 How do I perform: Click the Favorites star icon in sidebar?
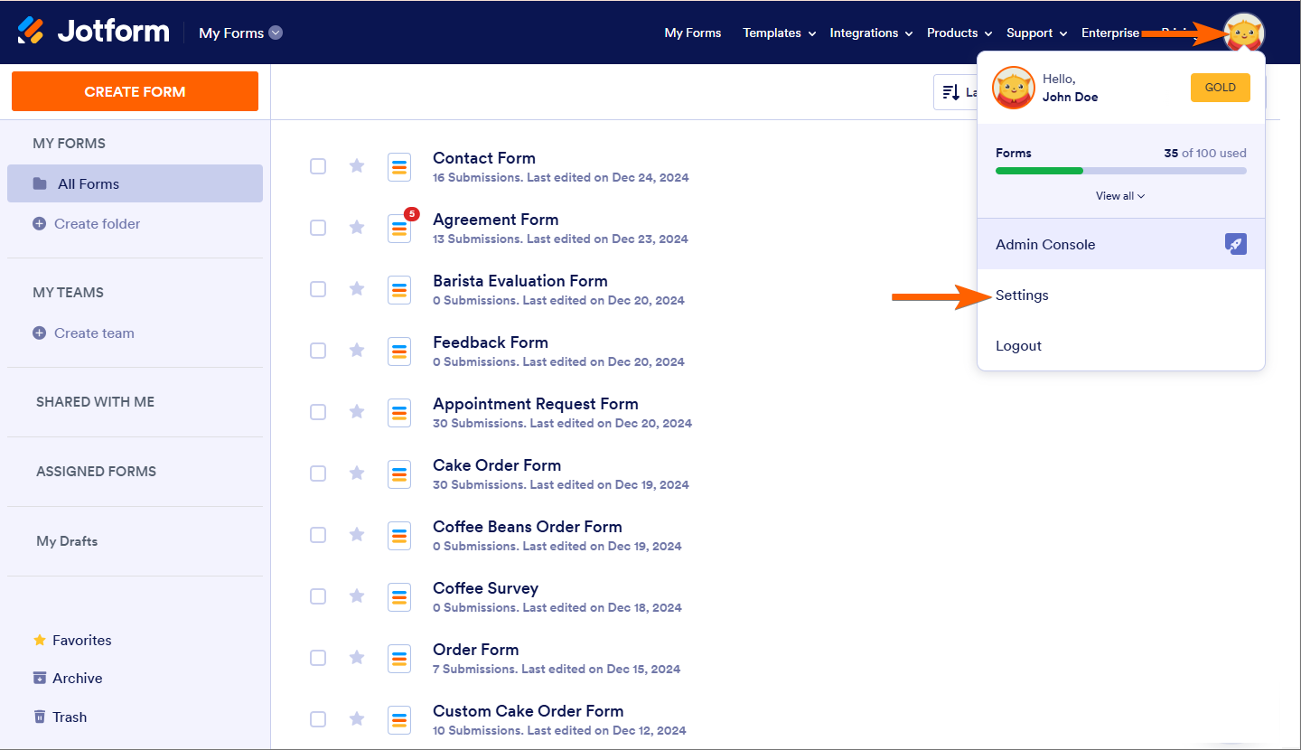pos(40,640)
